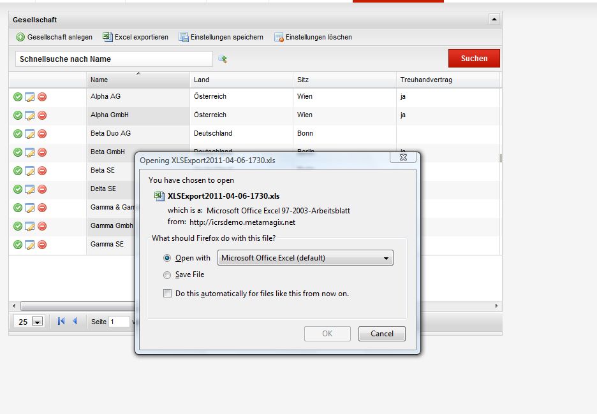Sort table by Name column
The width and height of the screenshot is (597, 414).
click(x=138, y=80)
